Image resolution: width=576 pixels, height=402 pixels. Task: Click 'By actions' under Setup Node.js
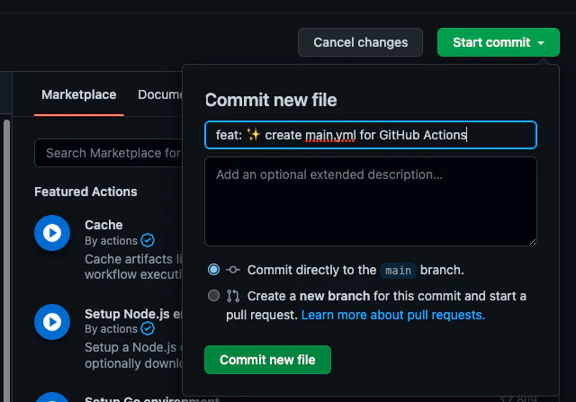tap(111, 329)
